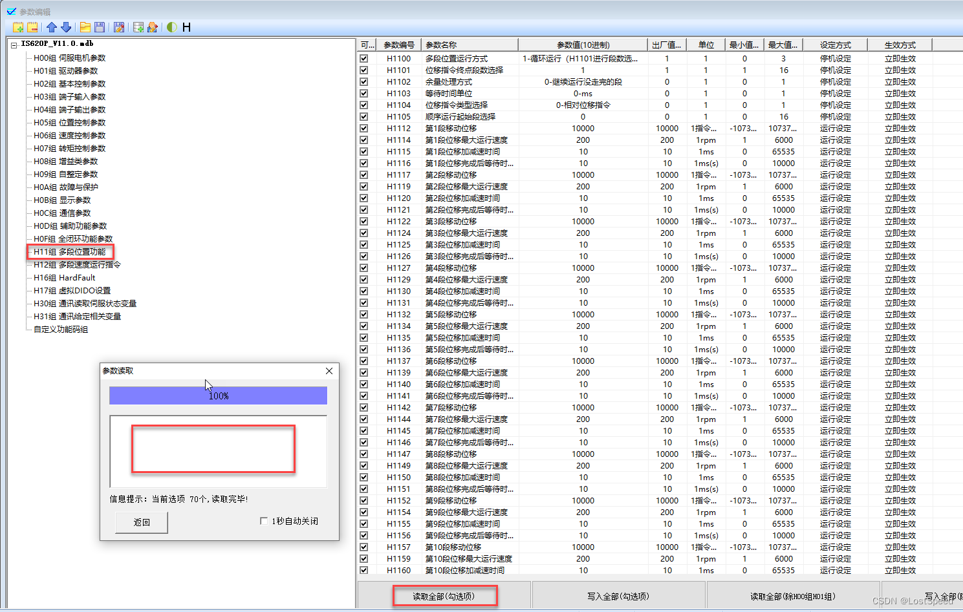The image size is (963, 612).
Task: Click the 第3段位移最大运行速度 parameter name
Action: (466, 233)
